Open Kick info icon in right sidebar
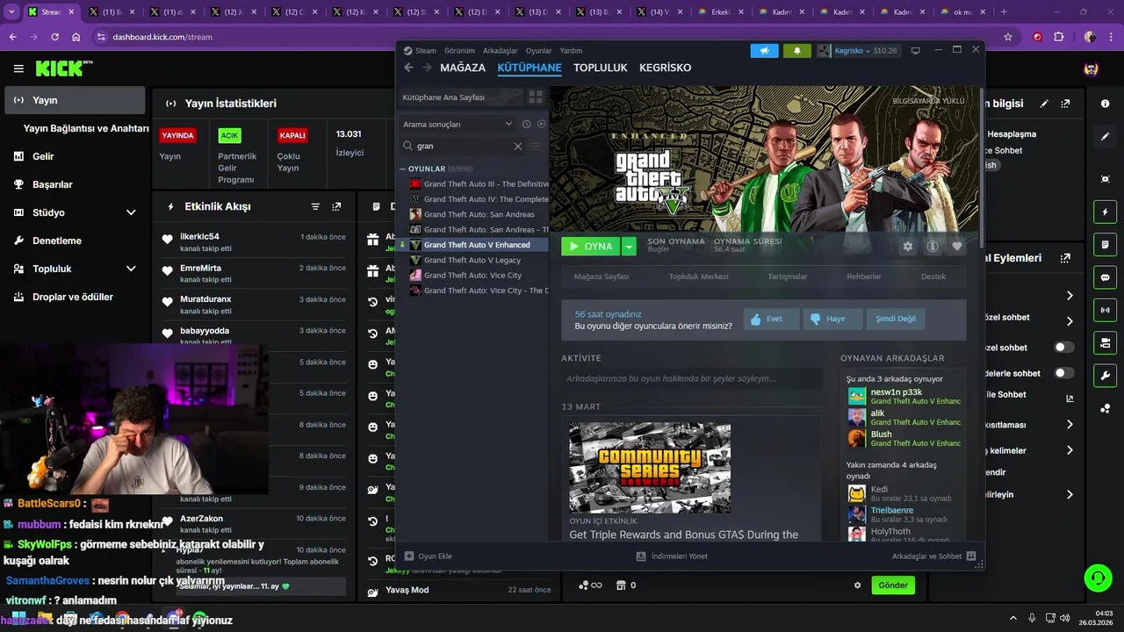The height and width of the screenshot is (632, 1124). pyautogui.click(x=1105, y=104)
